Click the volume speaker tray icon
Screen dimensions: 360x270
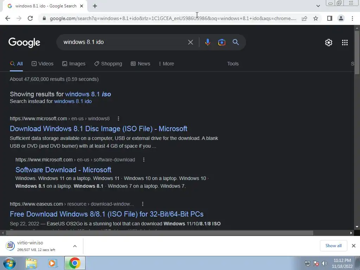[x=324, y=263]
